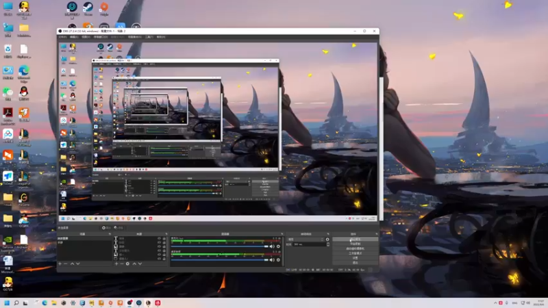Toggle visibility eye of first source row
The image size is (548, 308).
pyautogui.click(x=160, y=238)
